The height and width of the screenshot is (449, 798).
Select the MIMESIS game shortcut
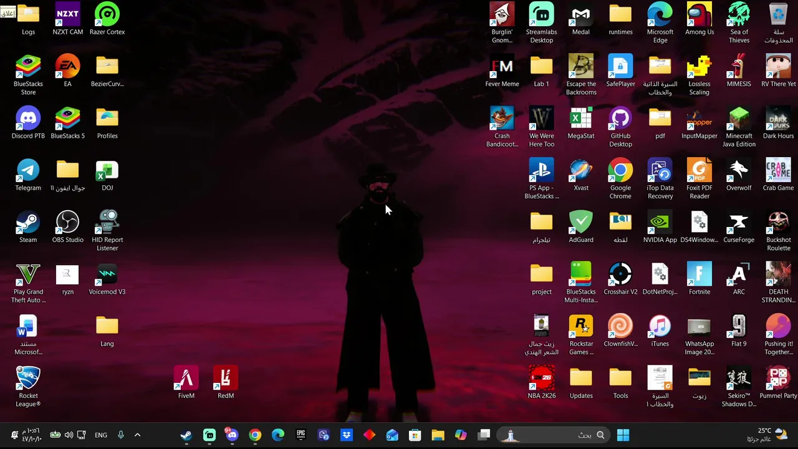pyautogui.click(x=739, y=71)
